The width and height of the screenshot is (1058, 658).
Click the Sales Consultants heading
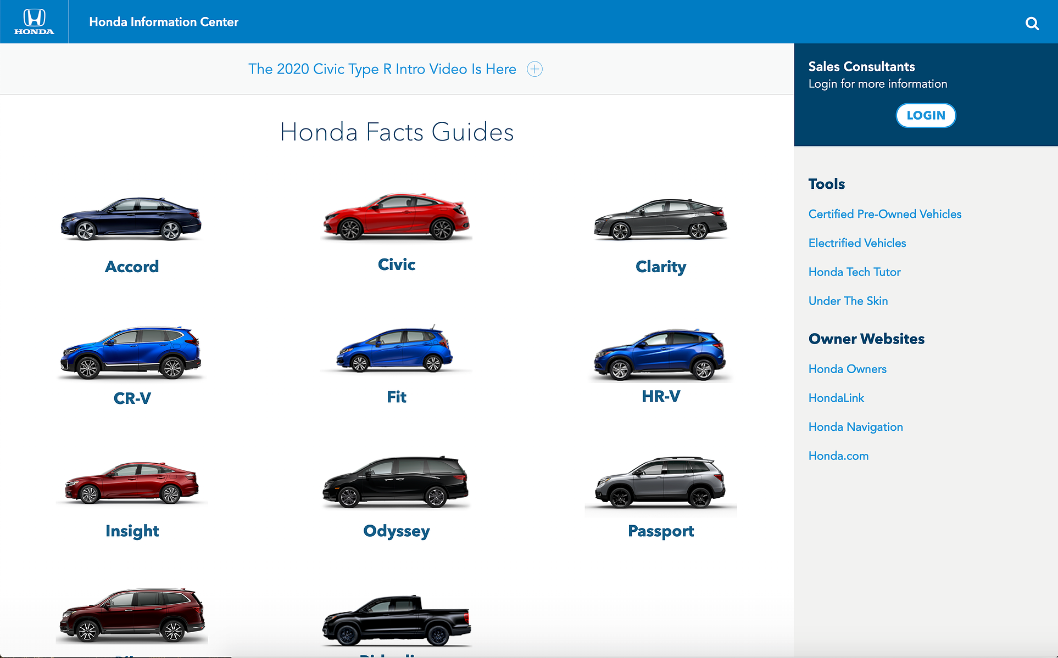click(861, 67)
